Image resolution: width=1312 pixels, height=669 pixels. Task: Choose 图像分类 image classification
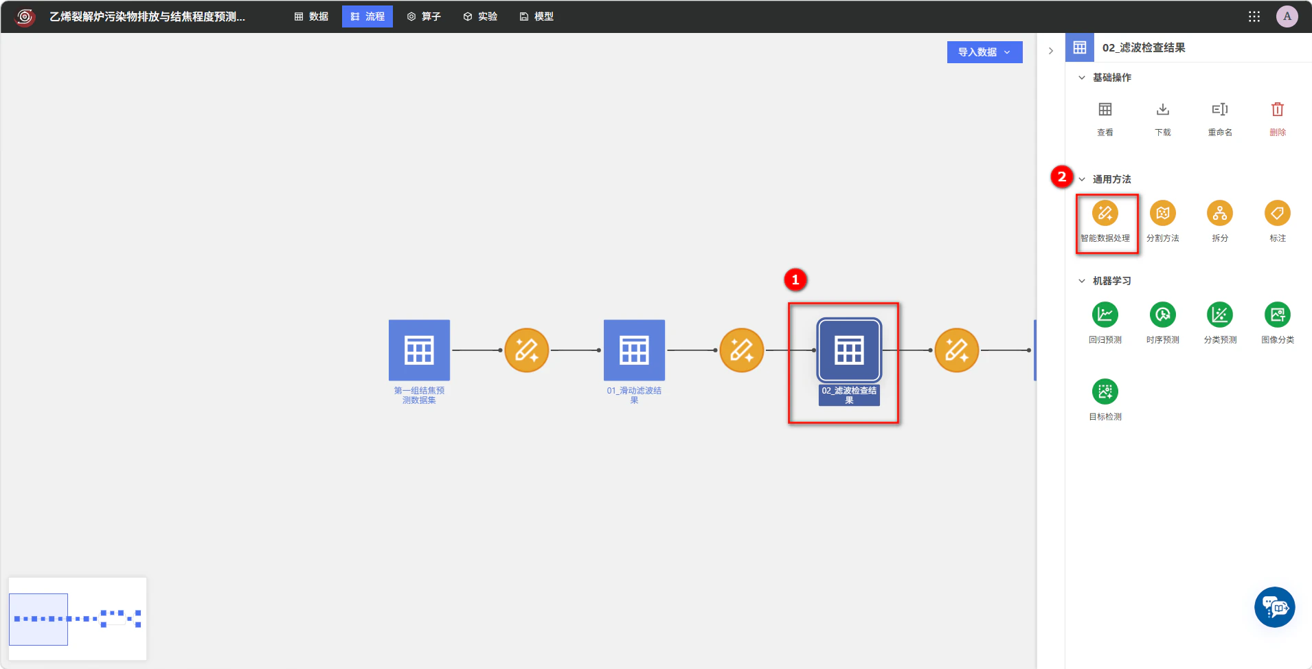tap(1278, 315)
